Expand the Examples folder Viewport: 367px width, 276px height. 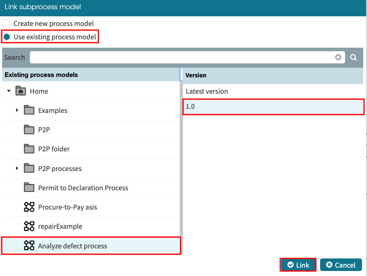coord(17,110)
